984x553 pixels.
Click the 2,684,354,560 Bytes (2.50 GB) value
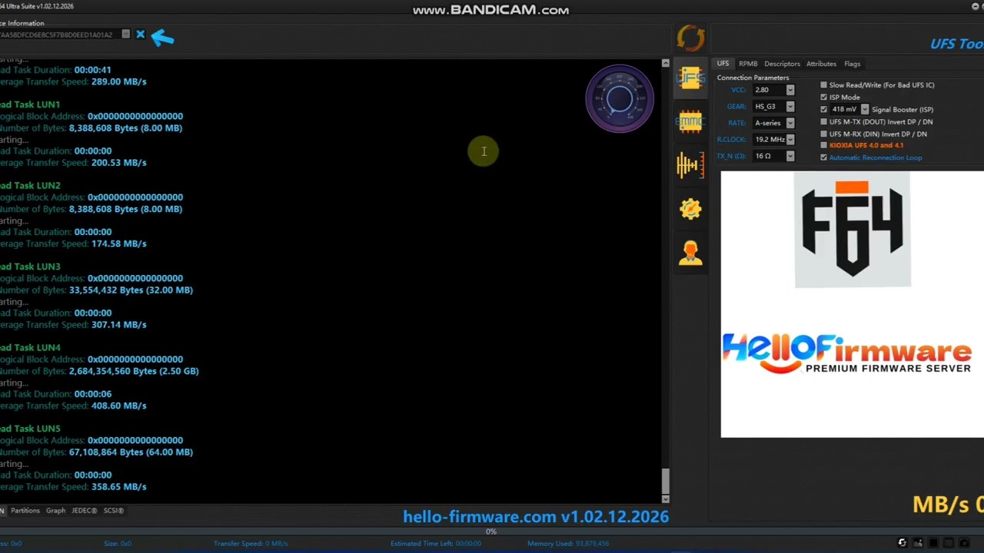pos(134,371)
